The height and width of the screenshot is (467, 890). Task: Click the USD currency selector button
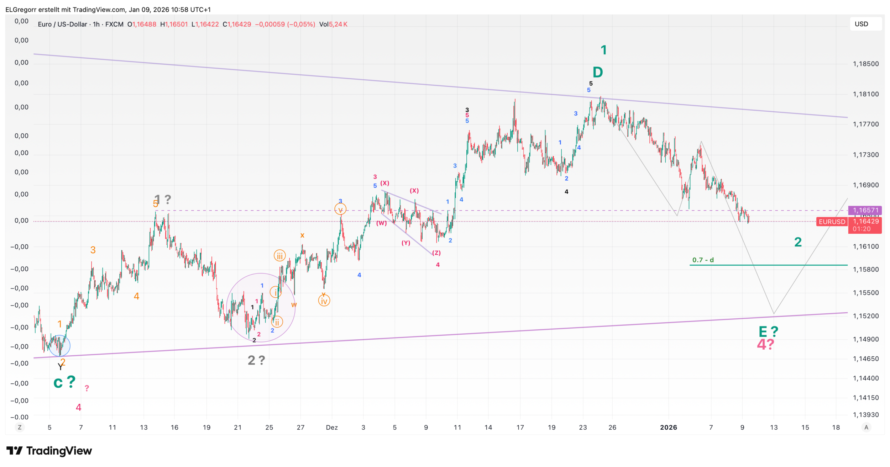tap(865, 24)
